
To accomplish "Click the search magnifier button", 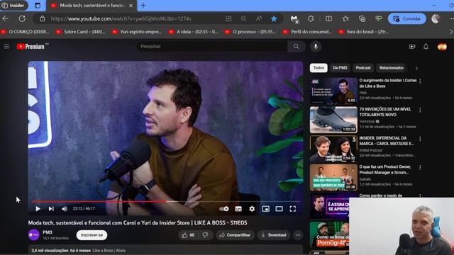I will click(x=297, y=46).
